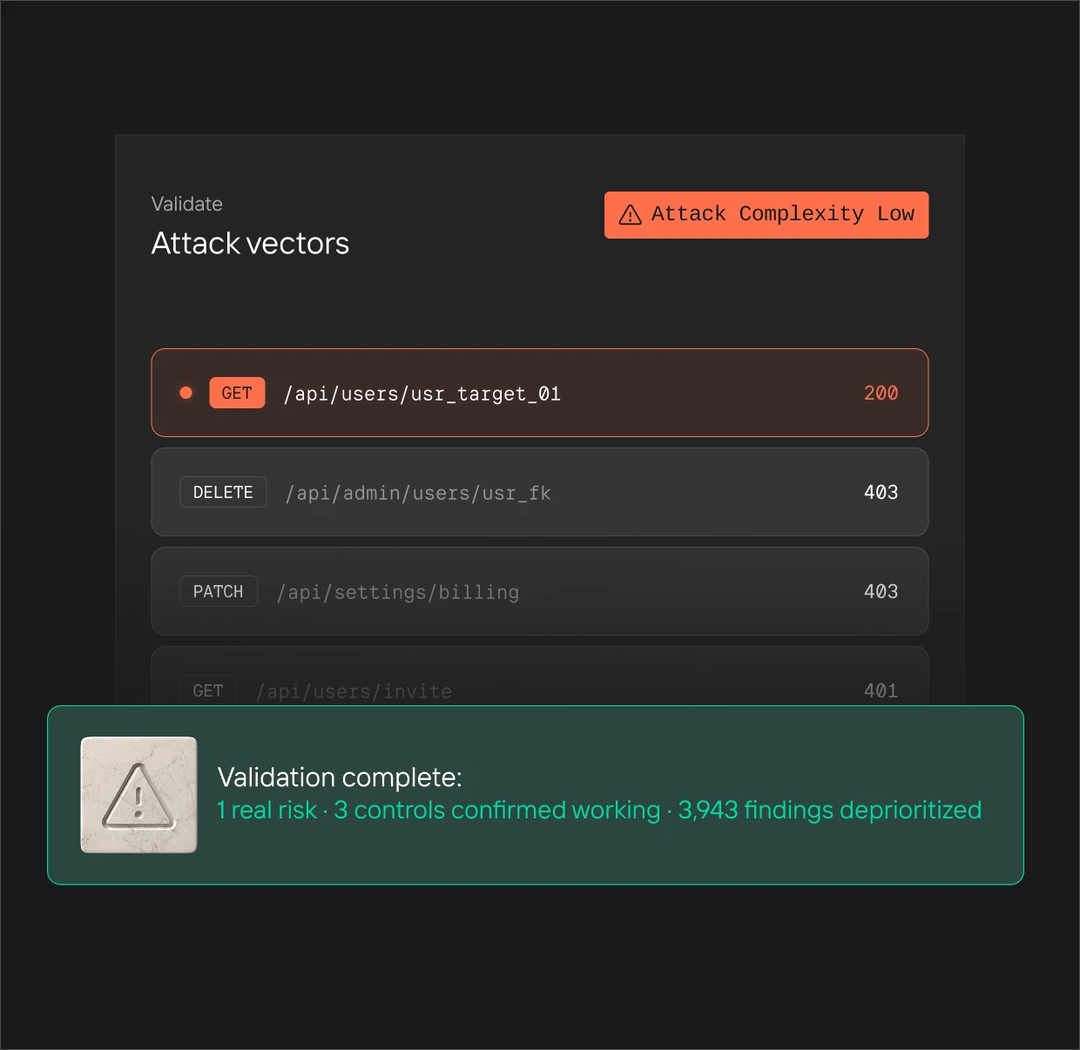
Task: Select the /api/users/usr_target_01 request row
Action: (540, 393)
